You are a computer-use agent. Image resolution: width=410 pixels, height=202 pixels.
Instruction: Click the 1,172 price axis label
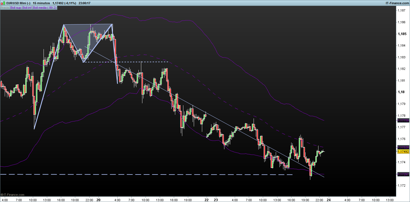[402, 185]
